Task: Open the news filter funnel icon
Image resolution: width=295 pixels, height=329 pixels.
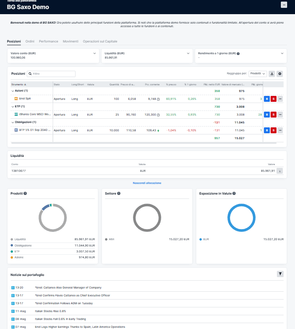Action: coord(280,274)
